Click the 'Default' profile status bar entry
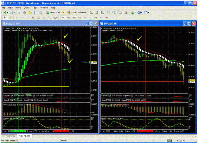This screenshot has height=143, width=198. point(63,140)
